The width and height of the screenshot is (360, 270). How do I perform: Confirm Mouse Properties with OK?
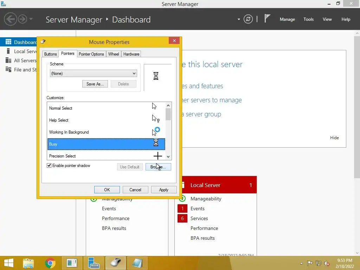(107, 189)
